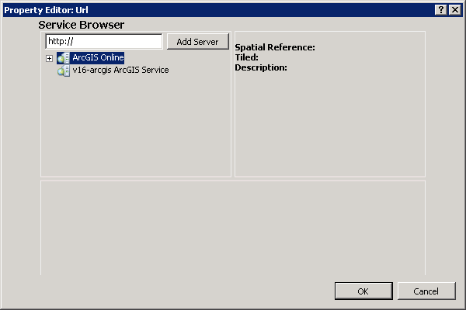Click the Description label

click(261, 67)
